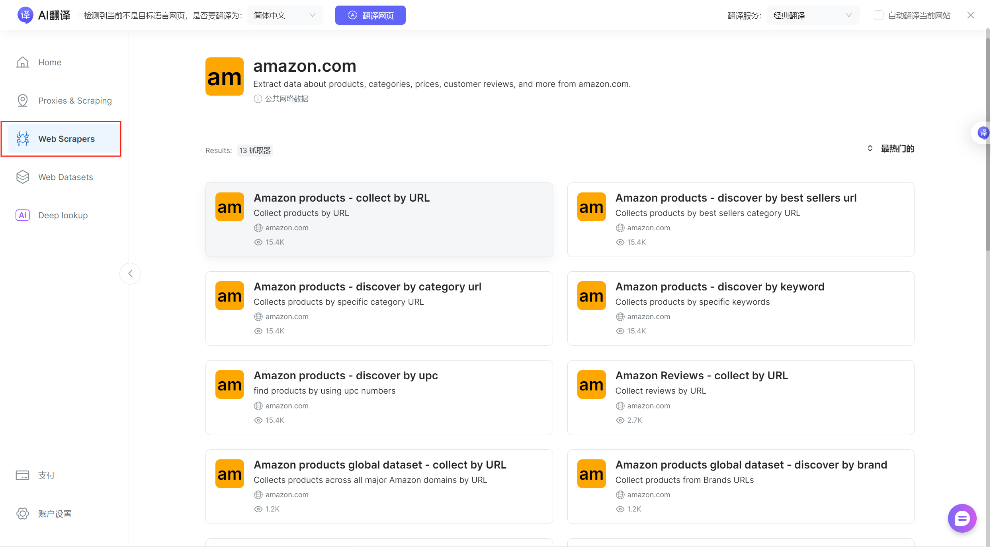This screenshot has width=991, height=547.
Task: Open Amazon products - discover by best sellers url
Action: click(x=741, y=220)
